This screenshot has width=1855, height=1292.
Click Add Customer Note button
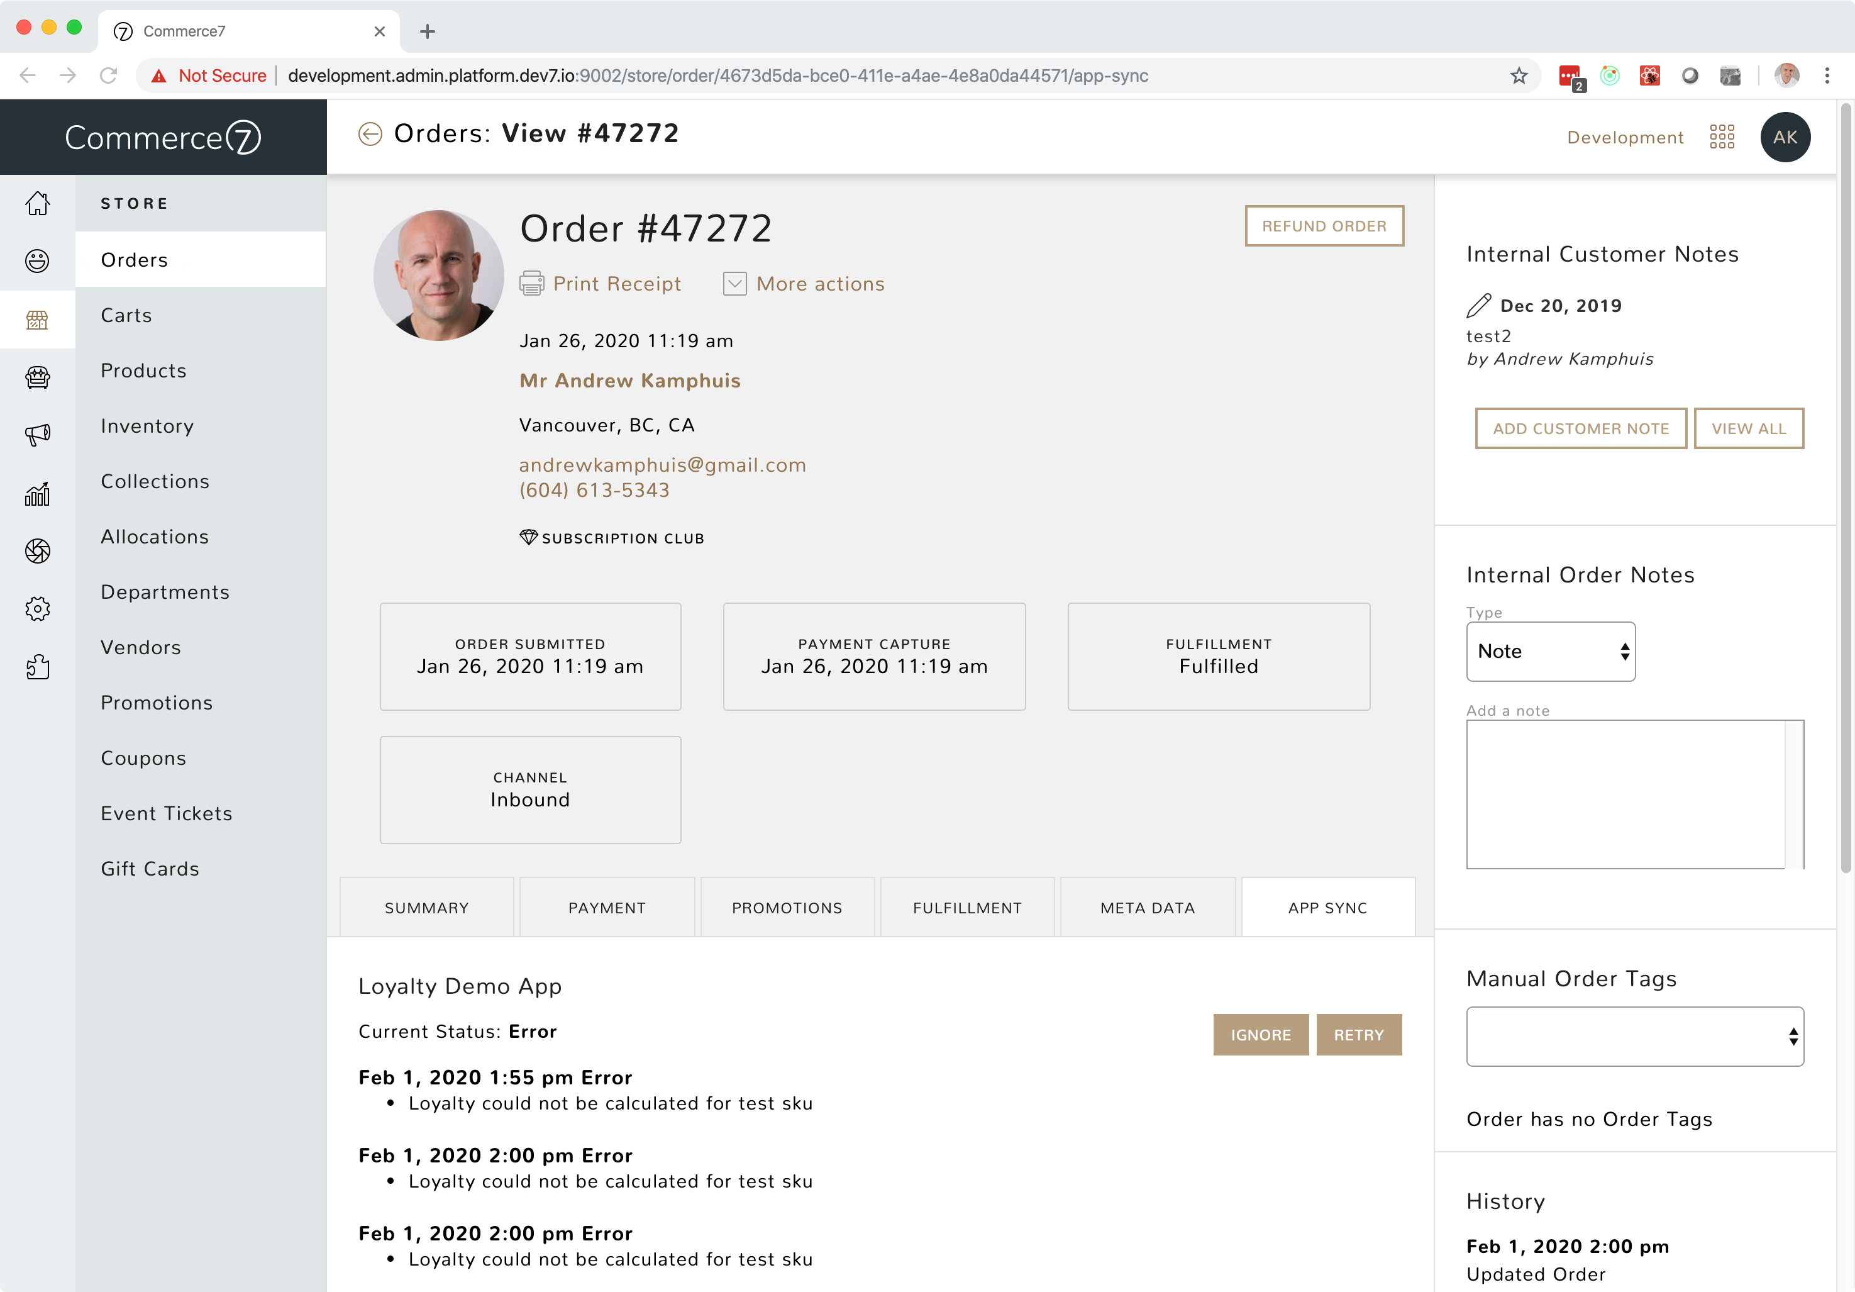[1580, 428]
